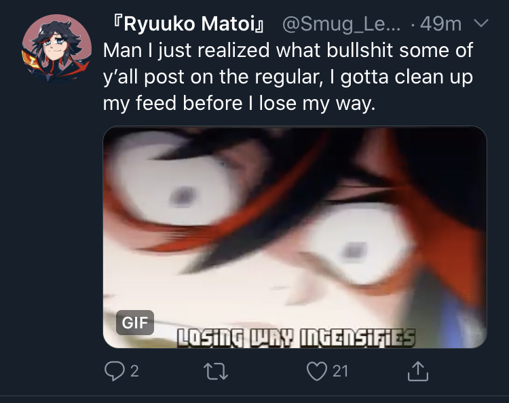Open the share tweet icon

(x=418, y=371)
